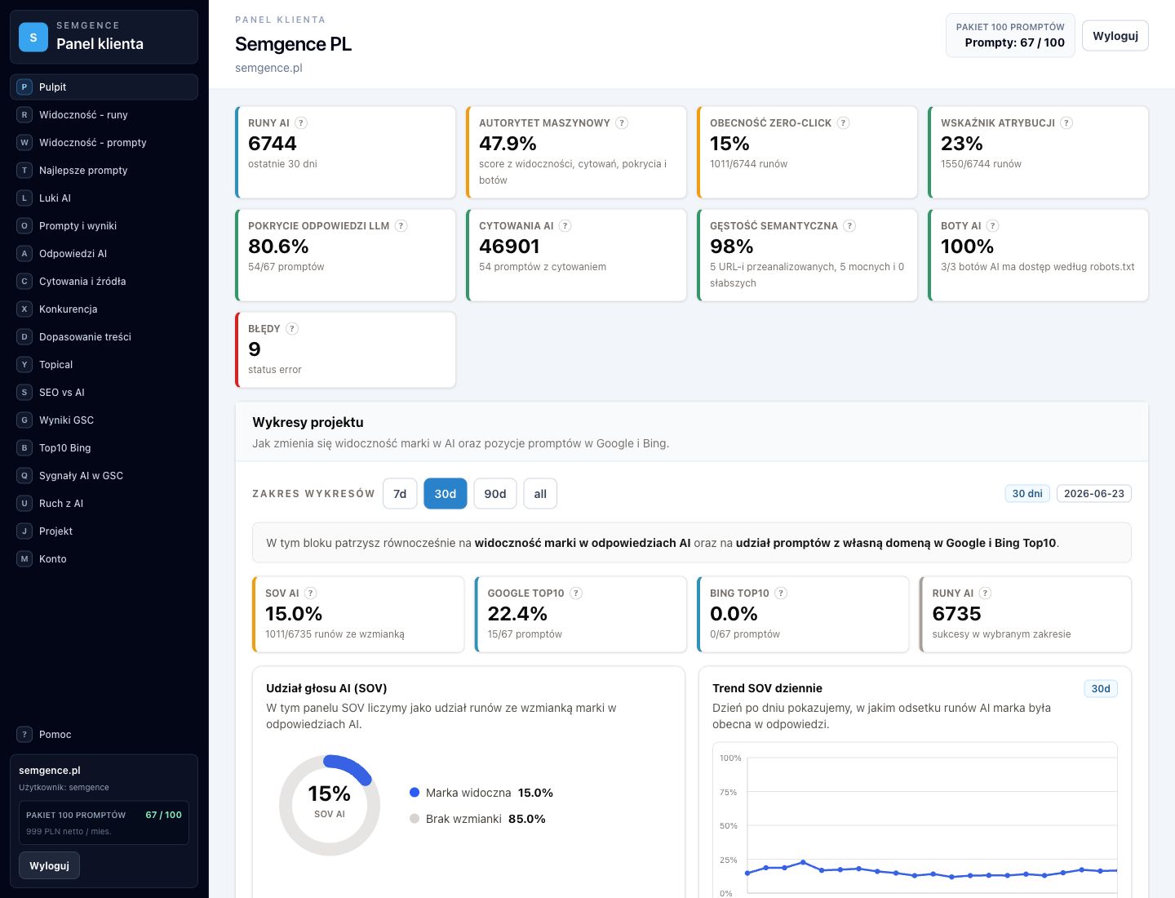Viewport: 1175px width, 898px height.
Task: Go to Konto in the sidebar
Action: click(104, 559)
